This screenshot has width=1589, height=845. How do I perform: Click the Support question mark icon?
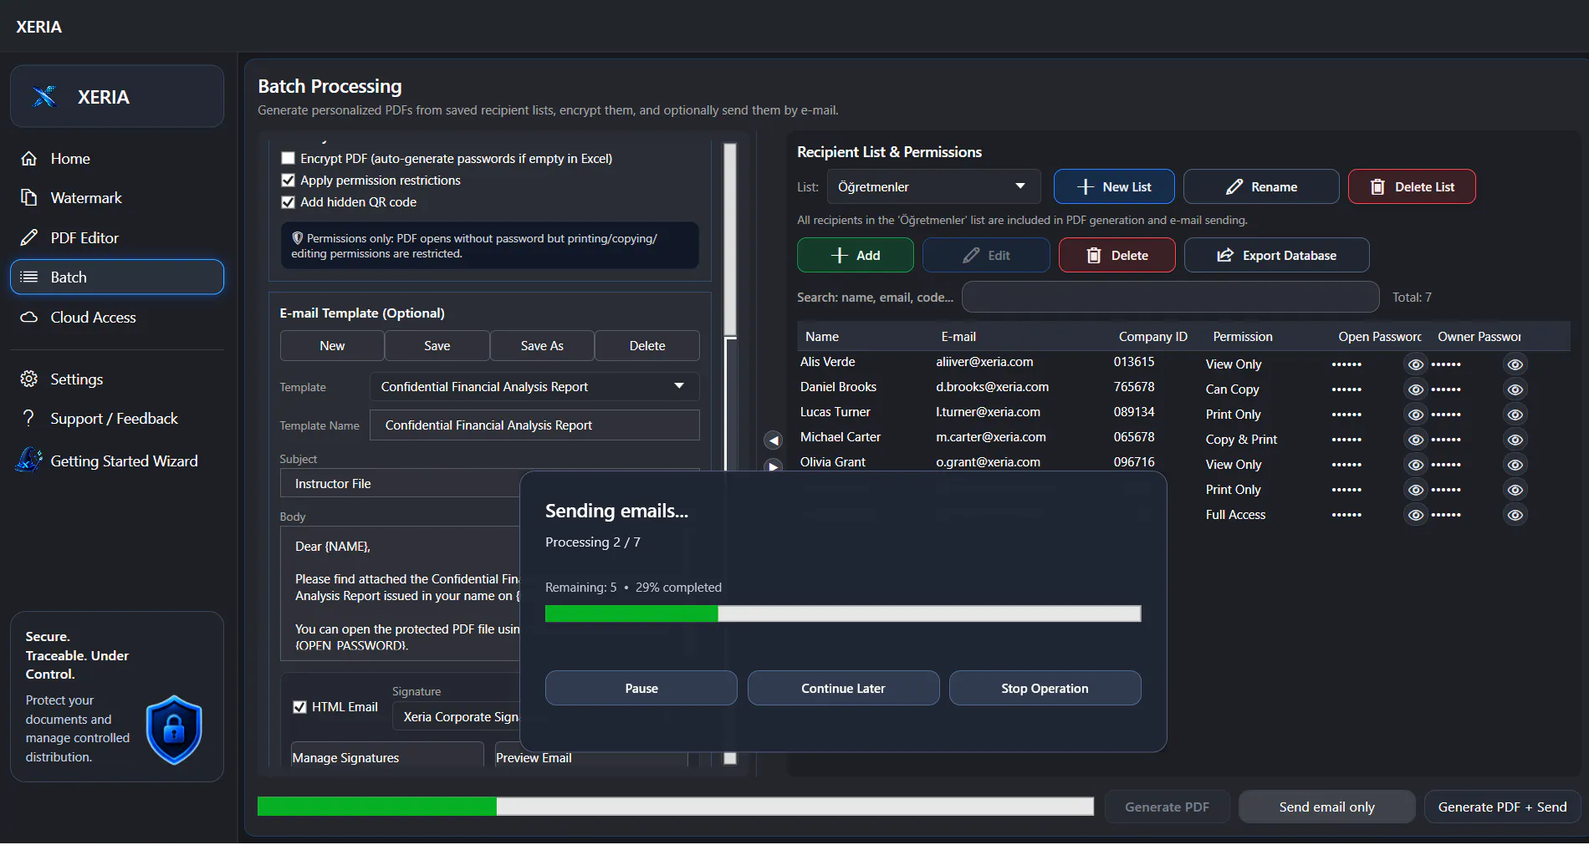pyautogui.click(x=29, y=418)
